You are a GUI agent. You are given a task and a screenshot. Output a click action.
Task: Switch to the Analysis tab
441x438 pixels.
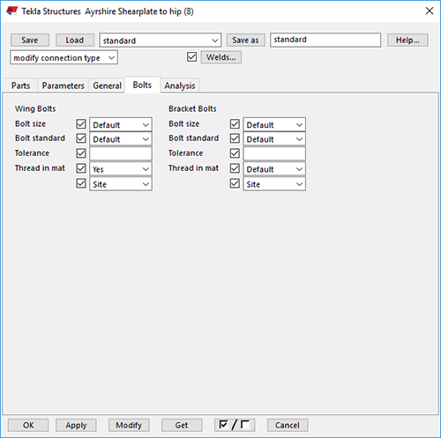pos(180,85)
